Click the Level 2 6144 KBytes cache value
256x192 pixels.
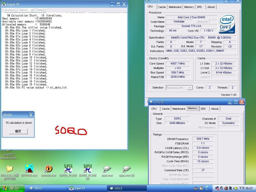point(224,72)
